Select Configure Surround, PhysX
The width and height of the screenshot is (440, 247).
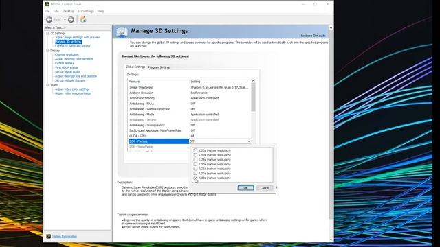[x=73, y=46]
